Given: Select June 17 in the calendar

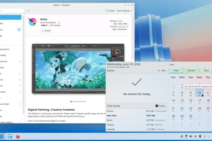Looking at the screenshot, I should 199,101.
